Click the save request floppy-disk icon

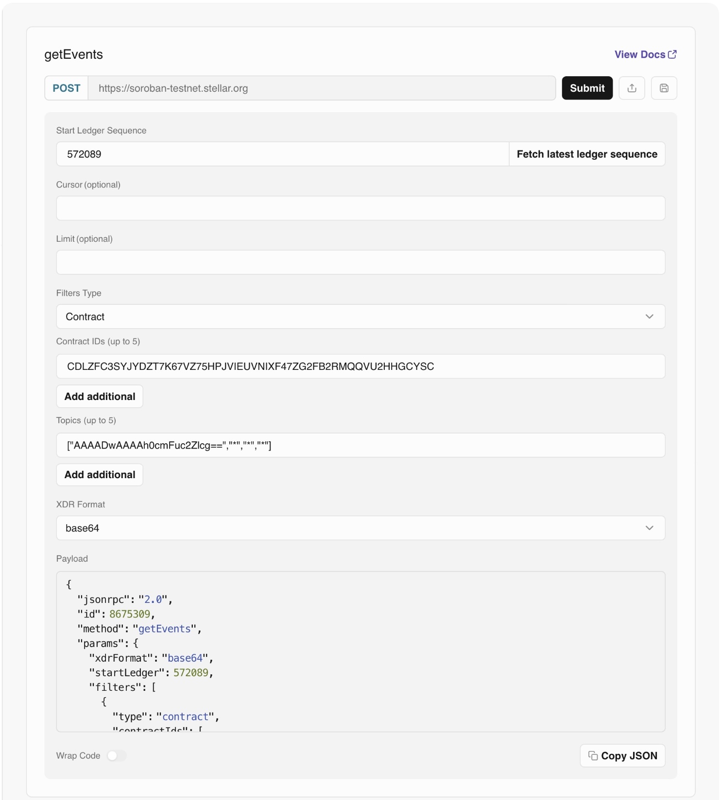pyautogui.click(x=664, y=88)
